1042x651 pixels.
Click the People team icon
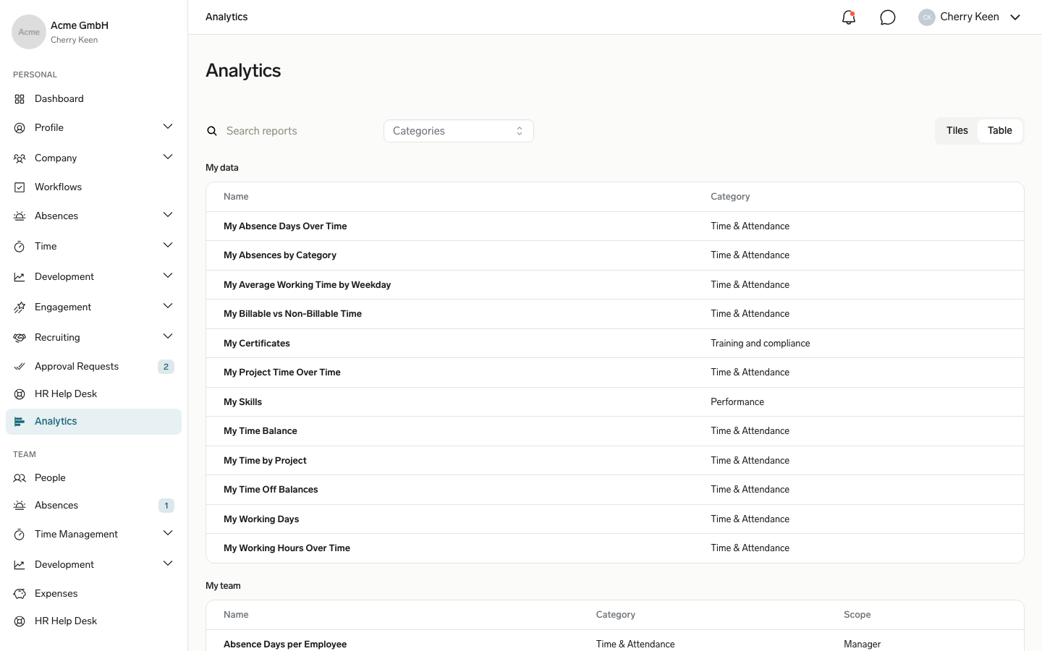coord(20,478)
